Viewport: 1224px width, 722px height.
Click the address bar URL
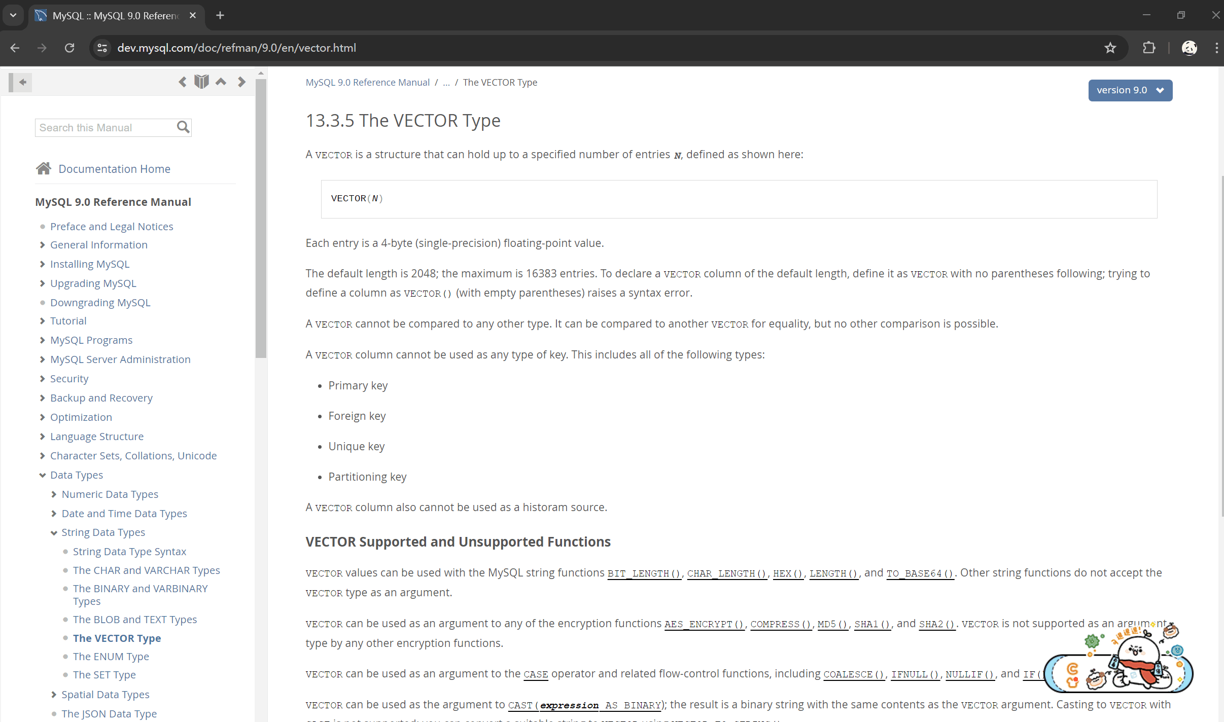click(x=236, y=48)
